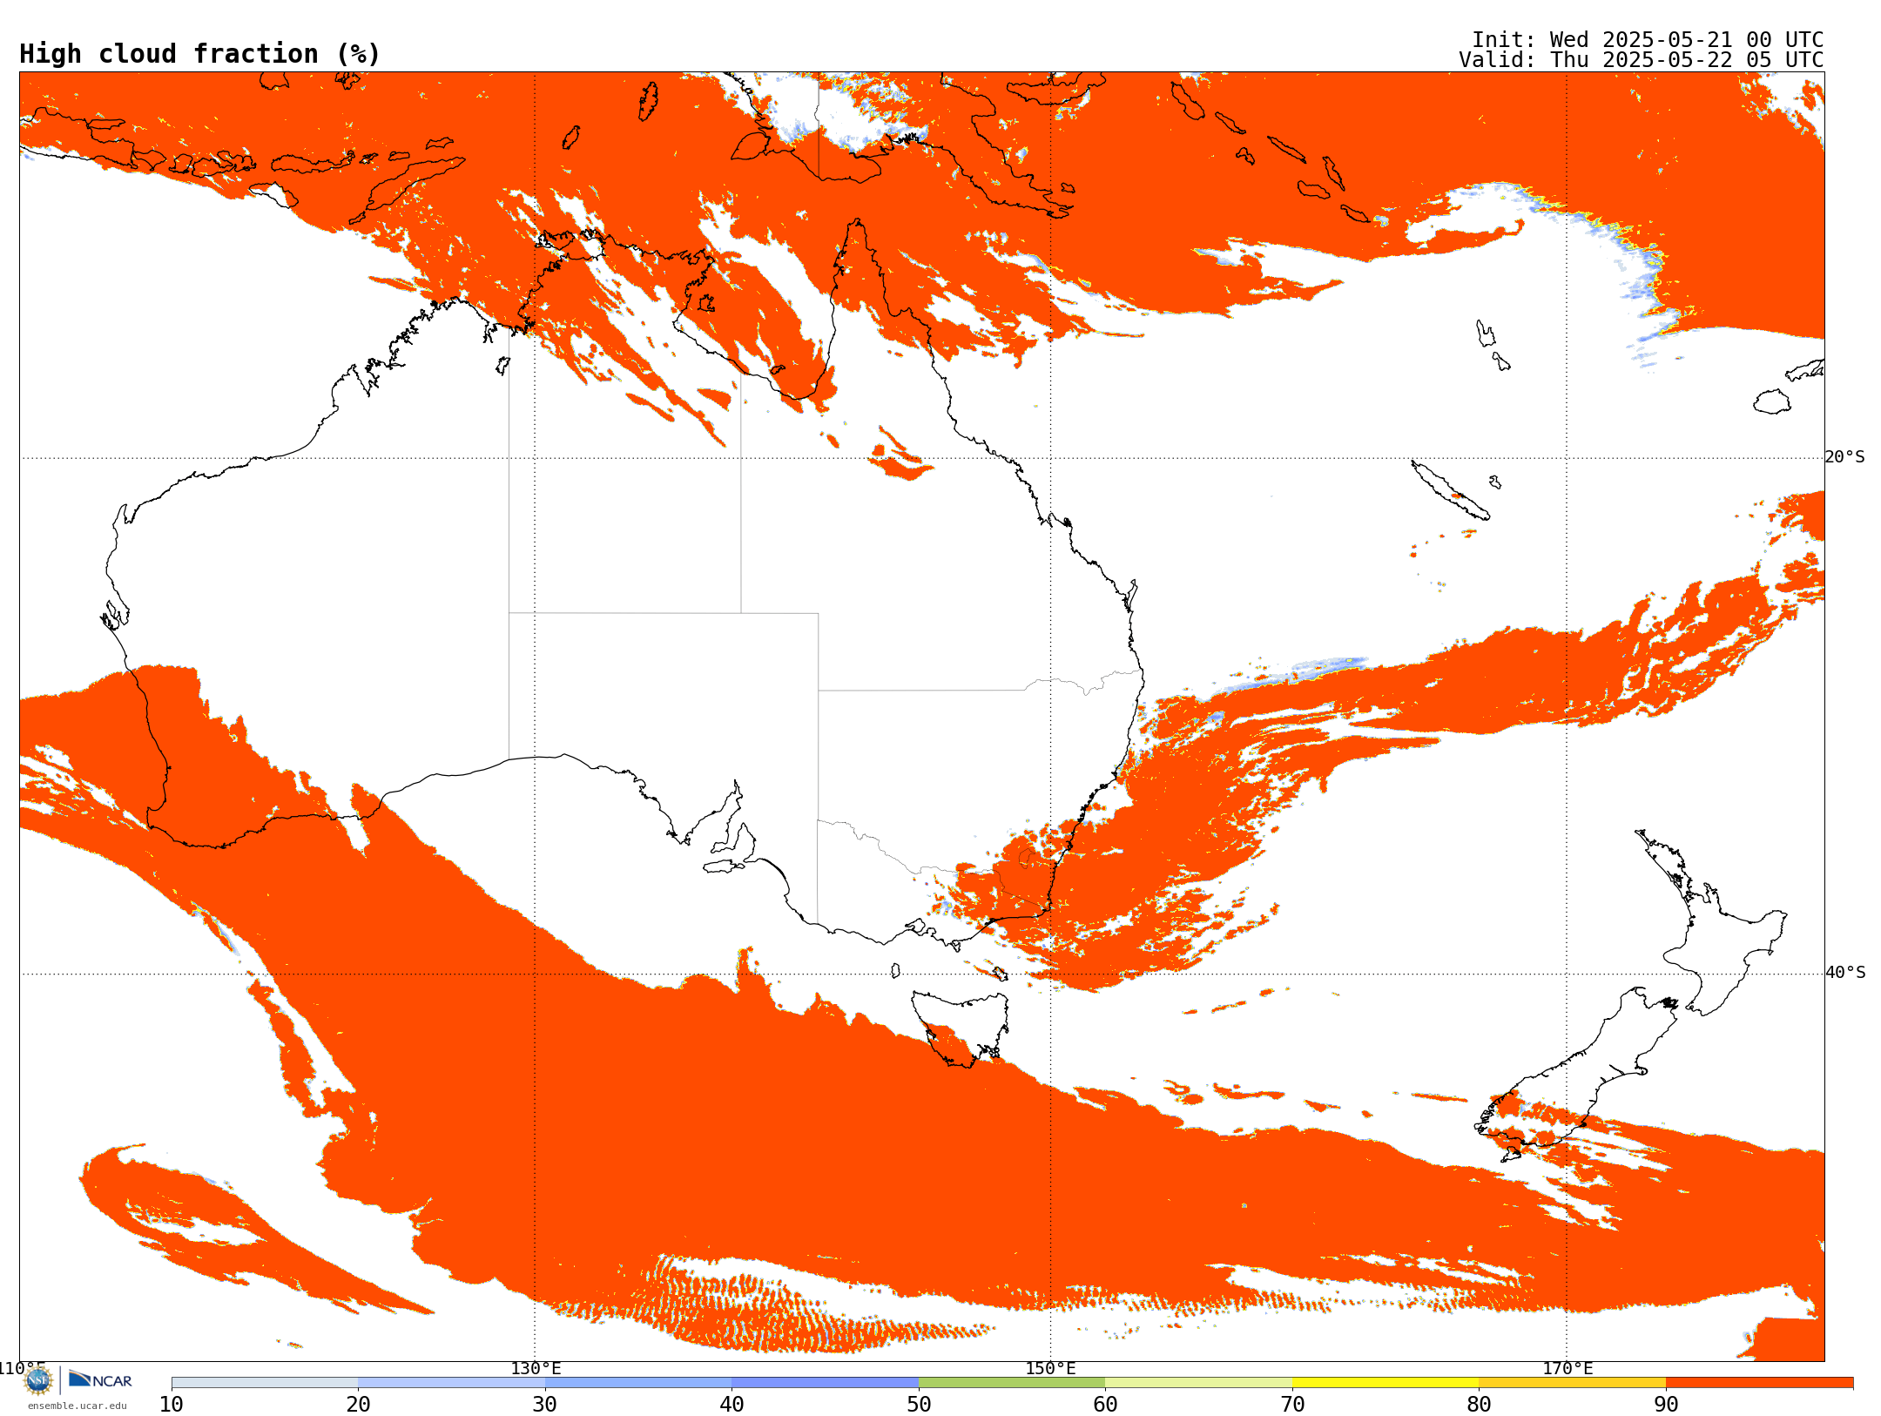Click the 40°S latitude label
The width and height of the screenshot is (1881, 1416).
click(x=1845, y=973)
